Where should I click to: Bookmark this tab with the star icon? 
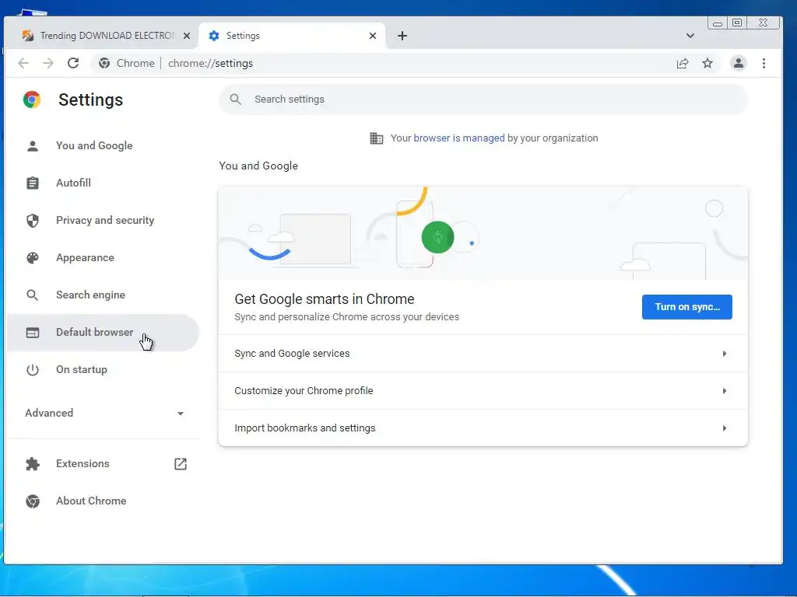[x=707, y=63]
